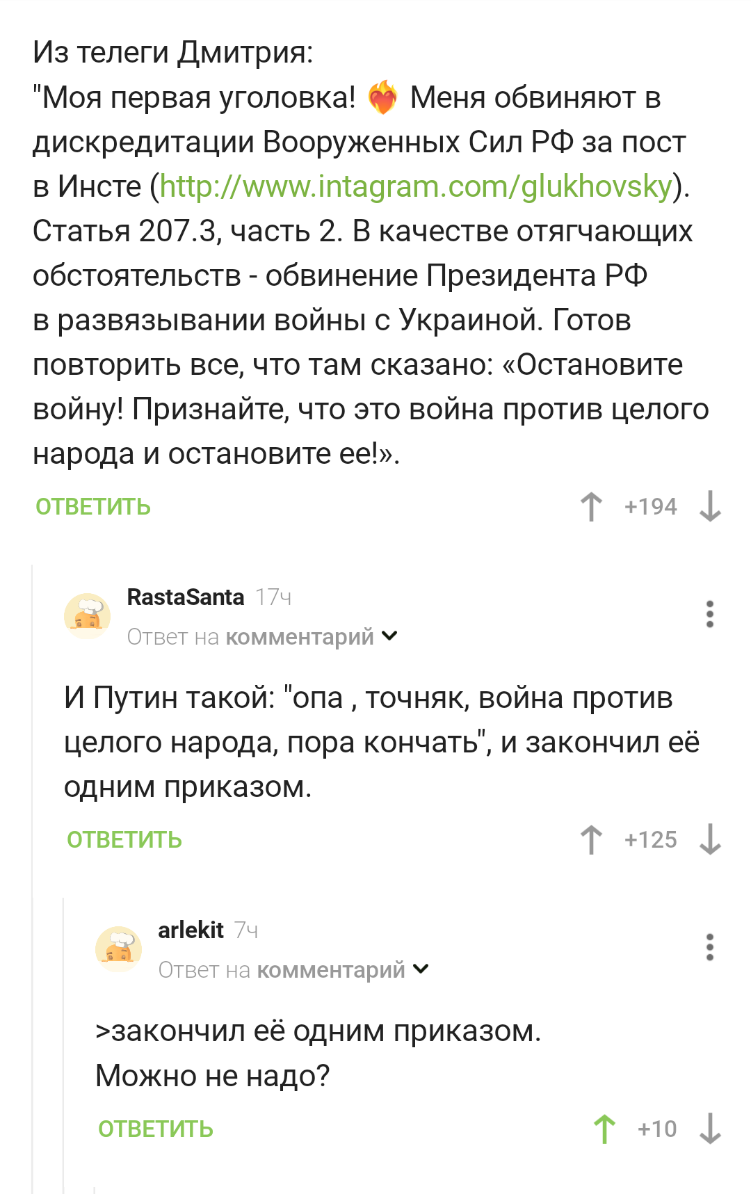The width and height of the screenshot is (751, 1194).
Task: Upvote RastaSanta's comment
Action: tap(591, 839)
